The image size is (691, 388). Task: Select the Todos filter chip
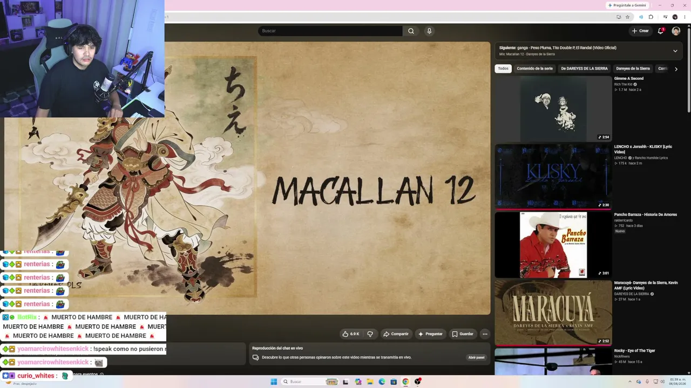coord(503,68)
